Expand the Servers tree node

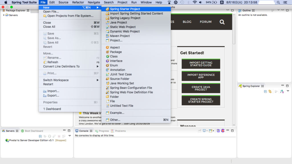coord(4,15)
